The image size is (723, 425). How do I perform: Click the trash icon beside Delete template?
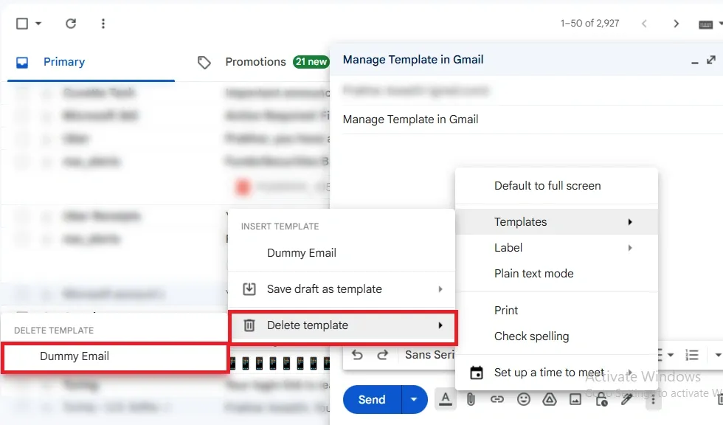(x=249, y=325)
